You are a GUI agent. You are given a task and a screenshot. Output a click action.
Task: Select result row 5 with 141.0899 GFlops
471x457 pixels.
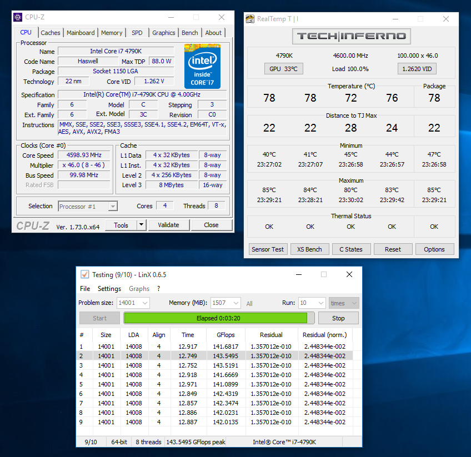pos(214,384)
